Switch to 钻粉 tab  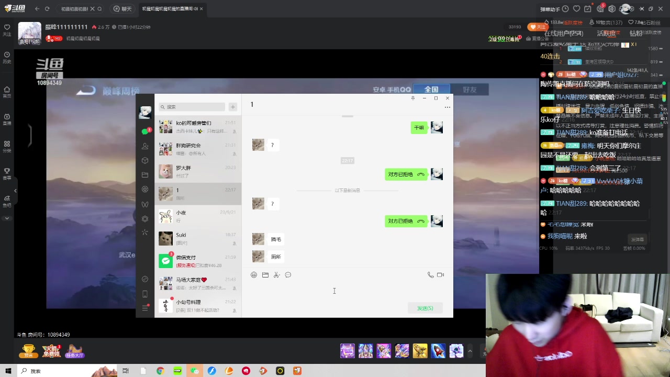635,34
